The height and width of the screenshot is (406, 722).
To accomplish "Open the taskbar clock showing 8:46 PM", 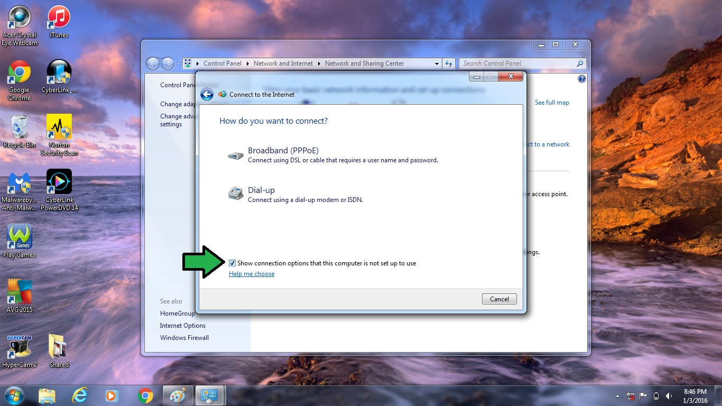I will [695, 396].
